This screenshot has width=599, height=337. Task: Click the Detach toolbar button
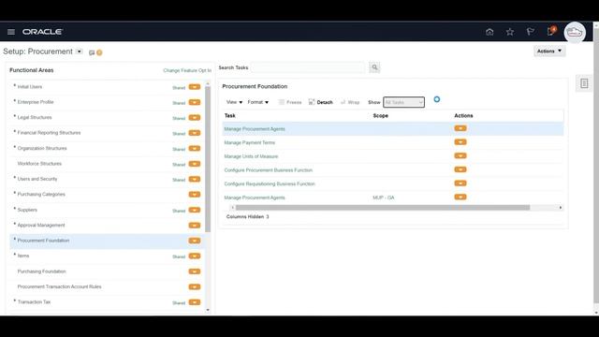(x=320, y=102)
